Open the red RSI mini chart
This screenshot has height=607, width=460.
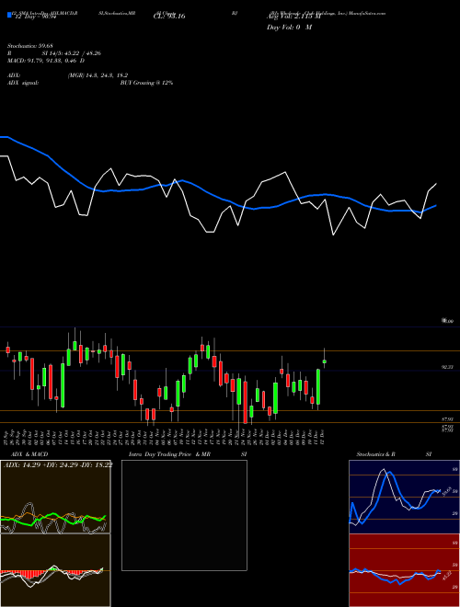pos(404,570)
